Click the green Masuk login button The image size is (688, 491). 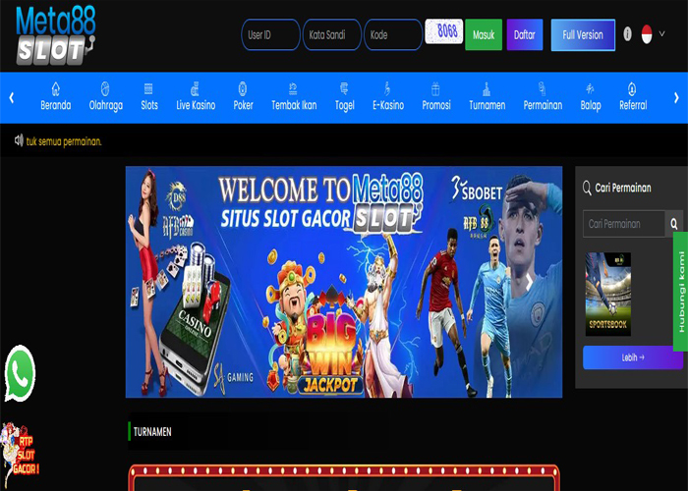tap(484, 34)
